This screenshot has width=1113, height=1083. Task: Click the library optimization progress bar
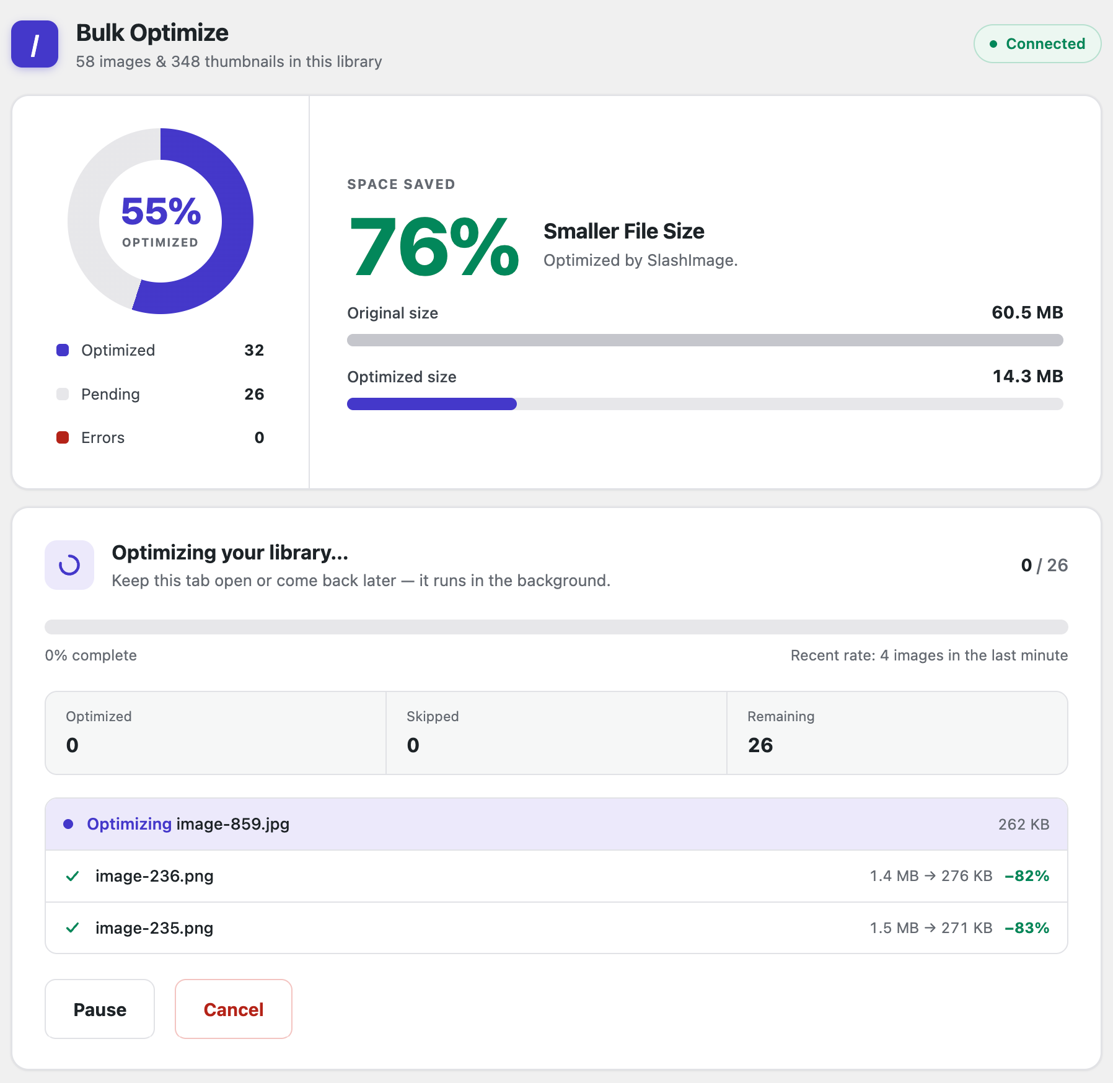(556, 627)
